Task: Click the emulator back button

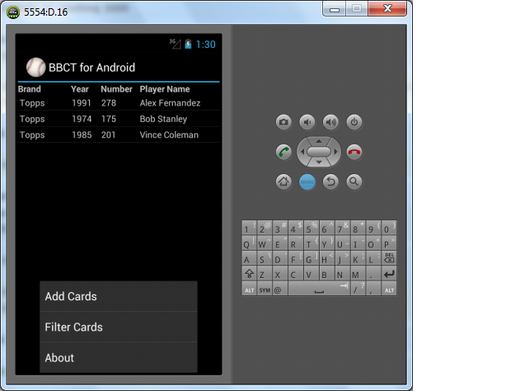Action: pos(330,181)
